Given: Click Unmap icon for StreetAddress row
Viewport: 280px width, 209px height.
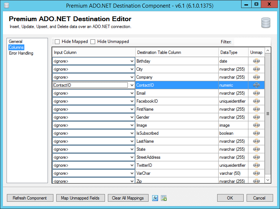Looking at the screenshot, I should point(256,157).
